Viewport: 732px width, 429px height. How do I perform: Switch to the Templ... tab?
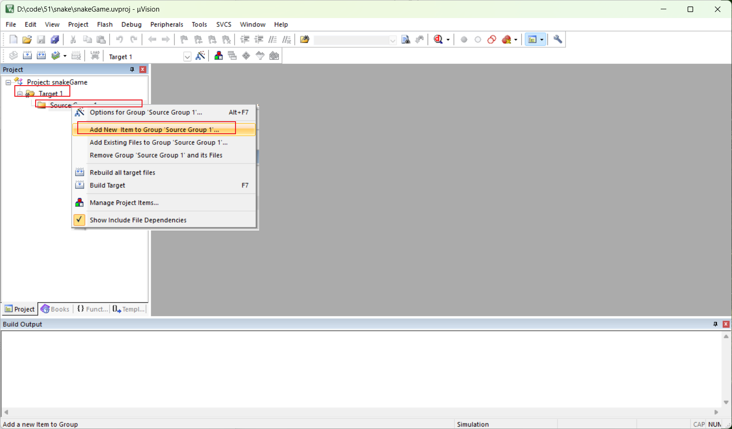pos(129,309)
